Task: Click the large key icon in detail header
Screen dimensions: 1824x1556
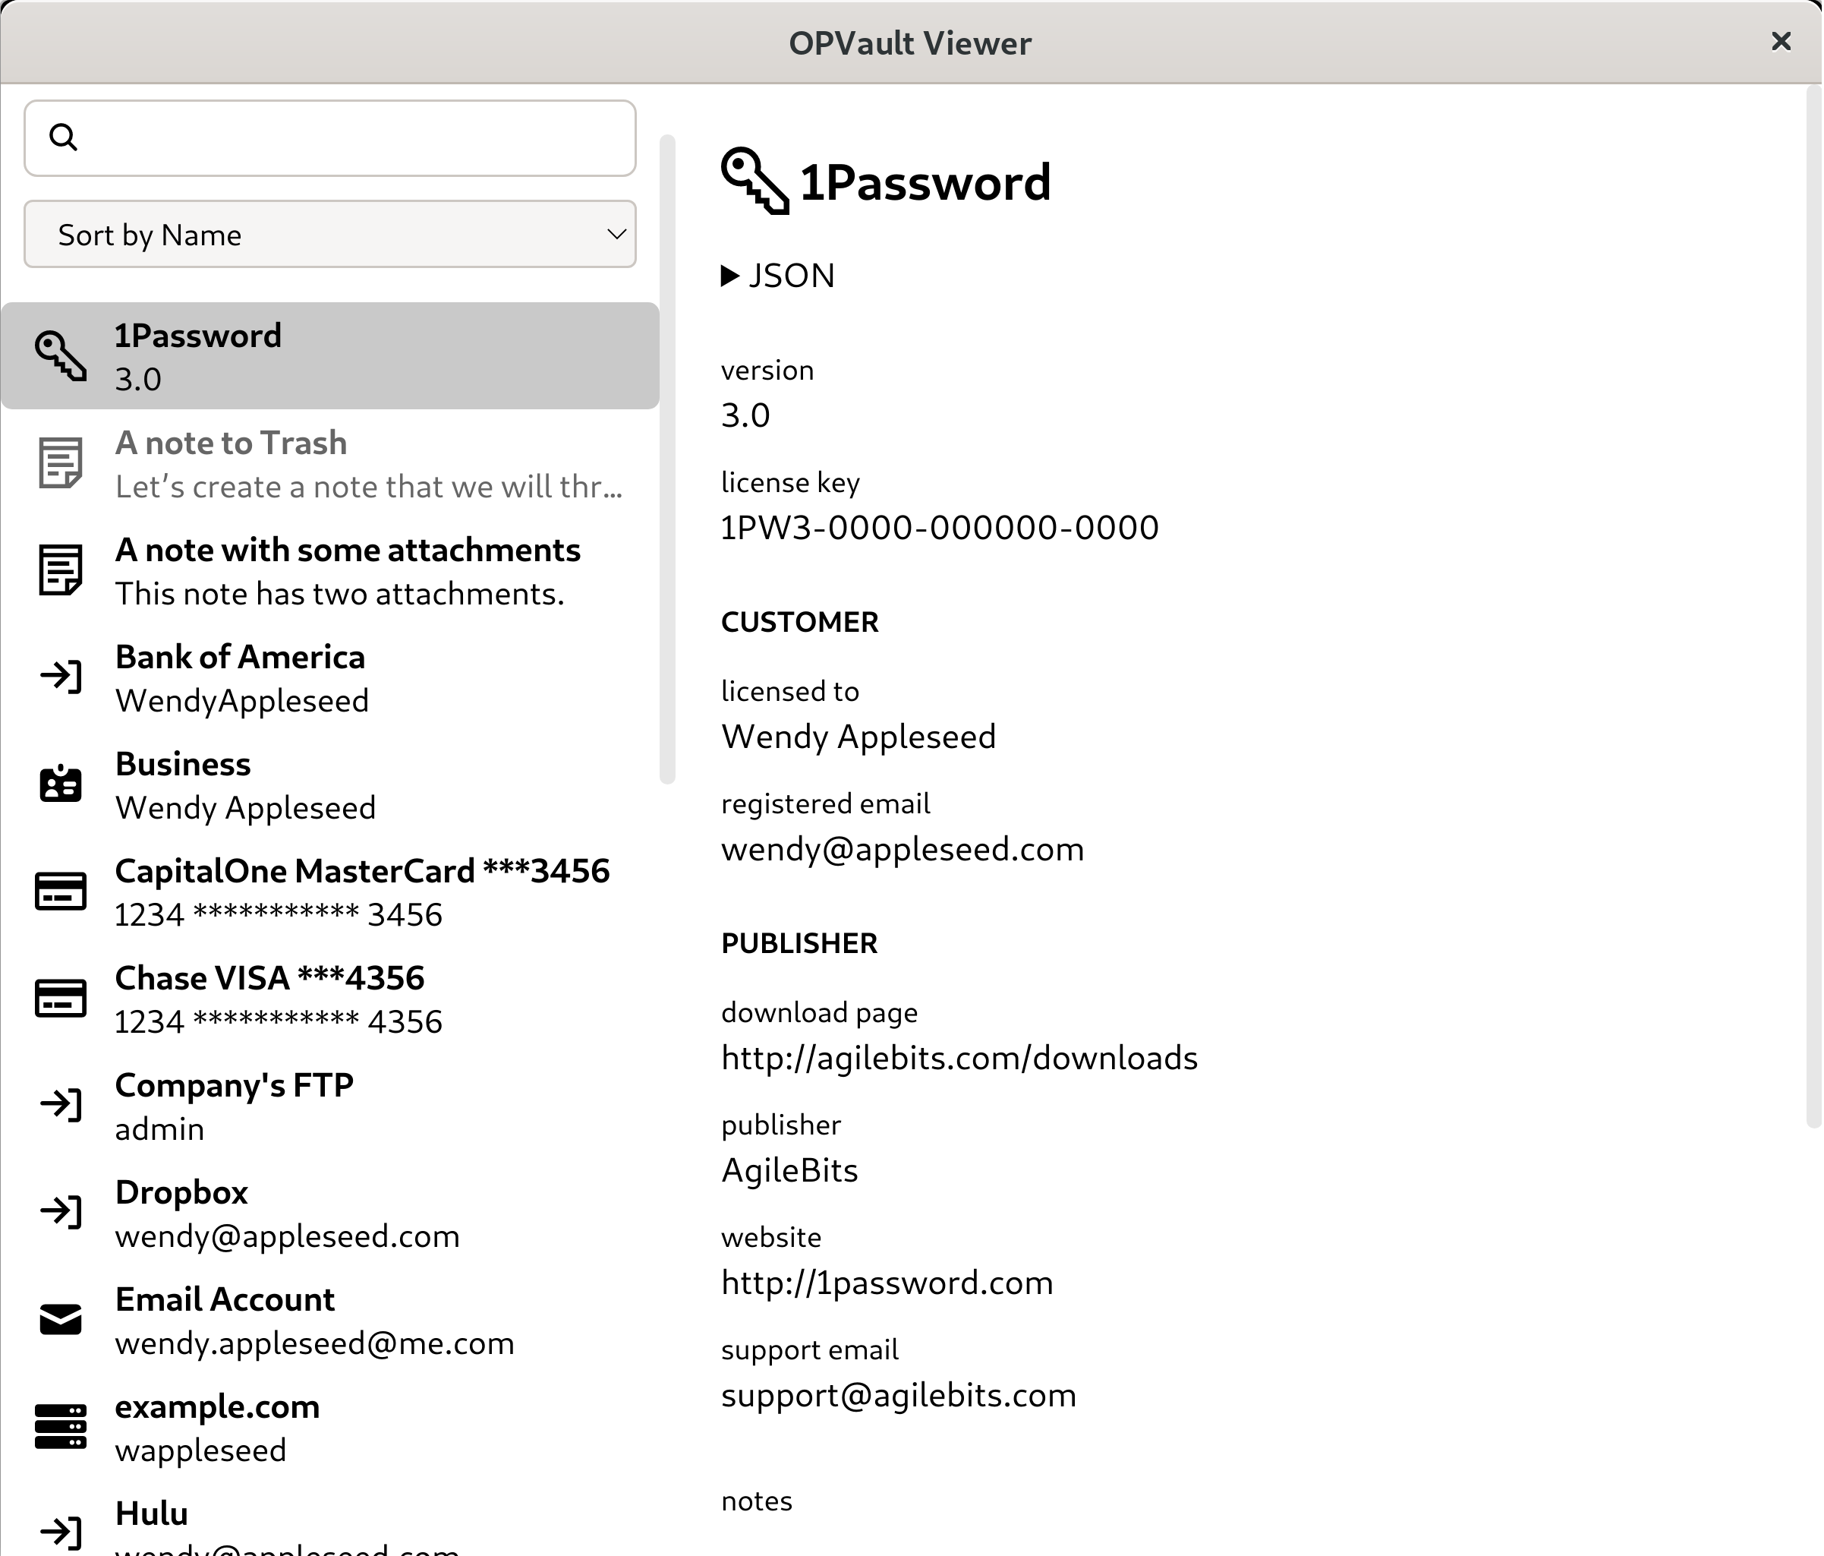Action: [x=754, y=181]
